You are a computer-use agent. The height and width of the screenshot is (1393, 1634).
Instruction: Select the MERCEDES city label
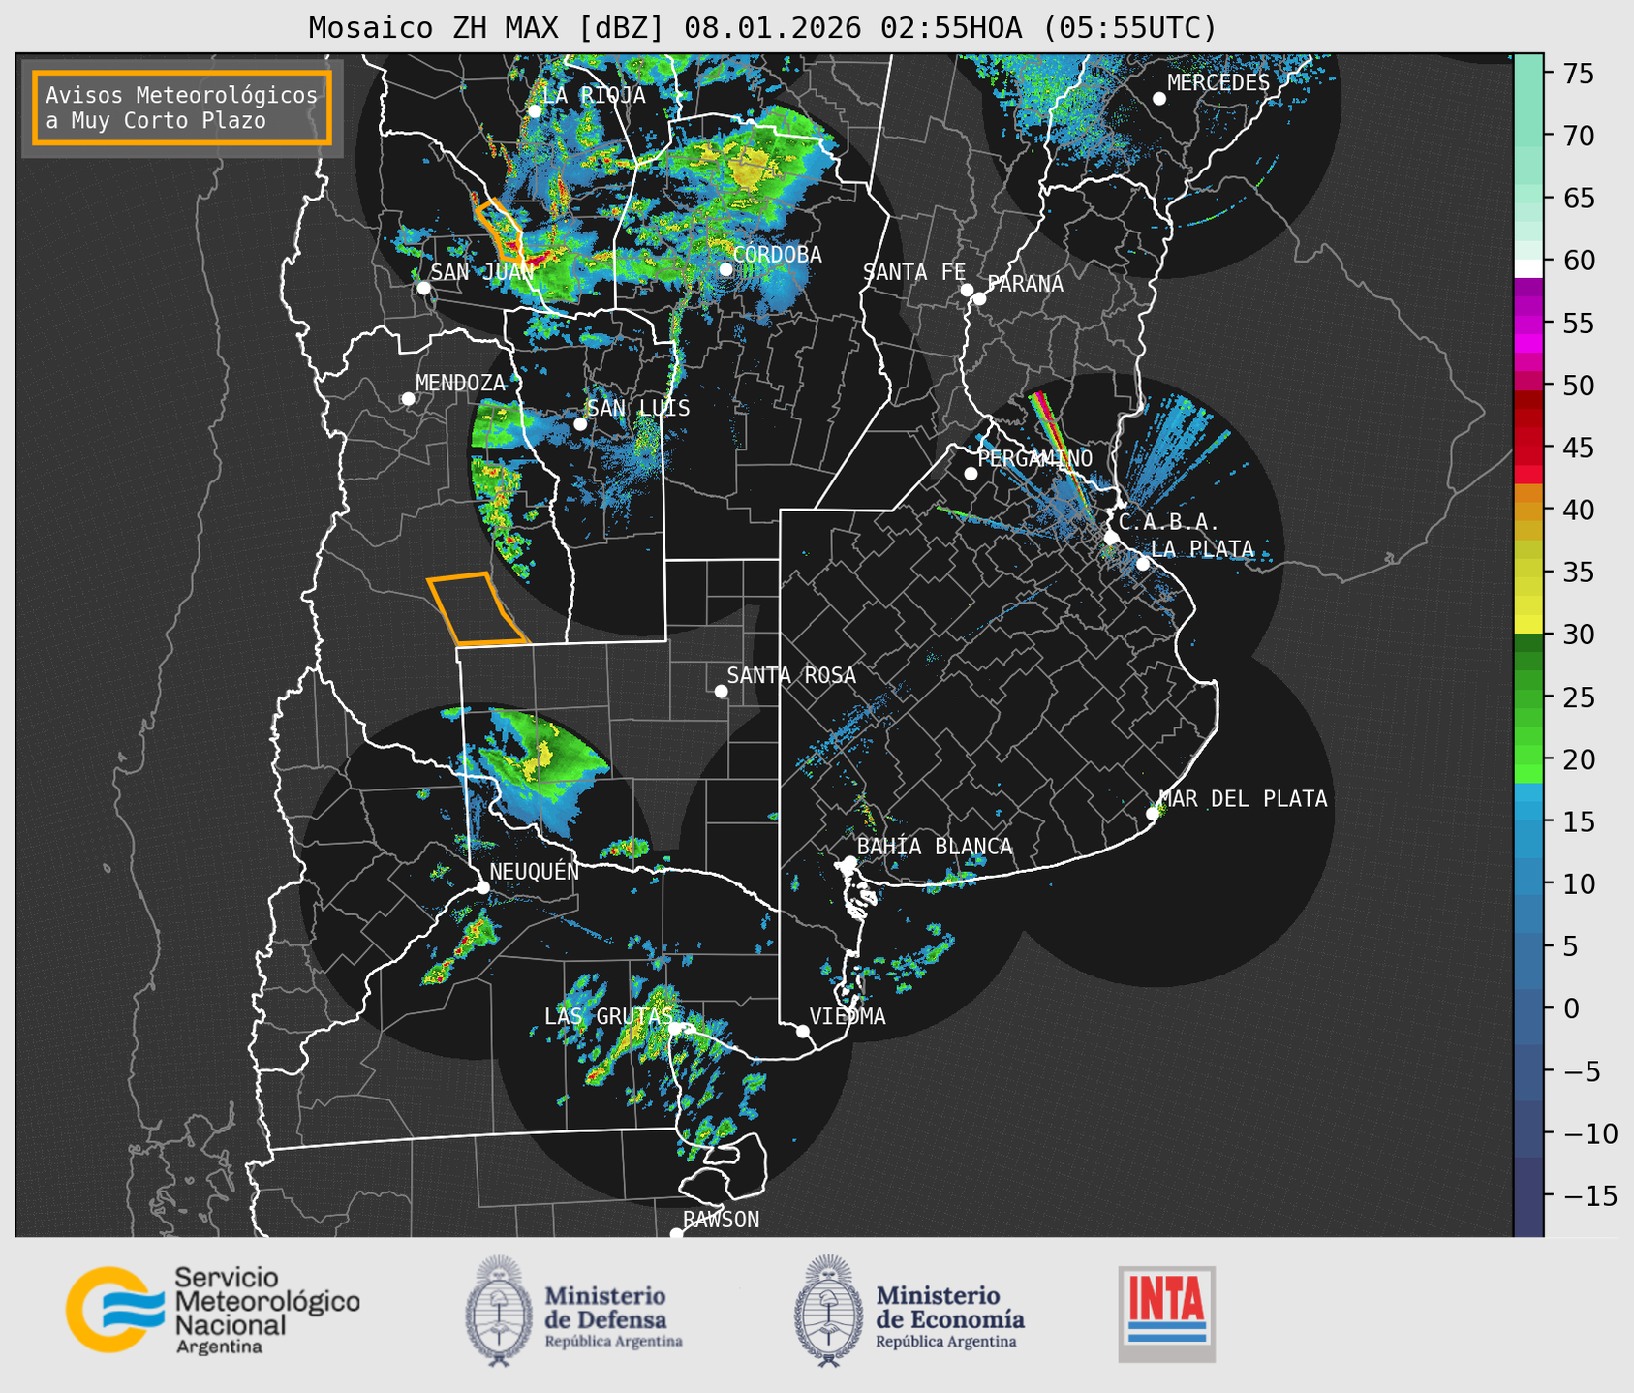1218,83
